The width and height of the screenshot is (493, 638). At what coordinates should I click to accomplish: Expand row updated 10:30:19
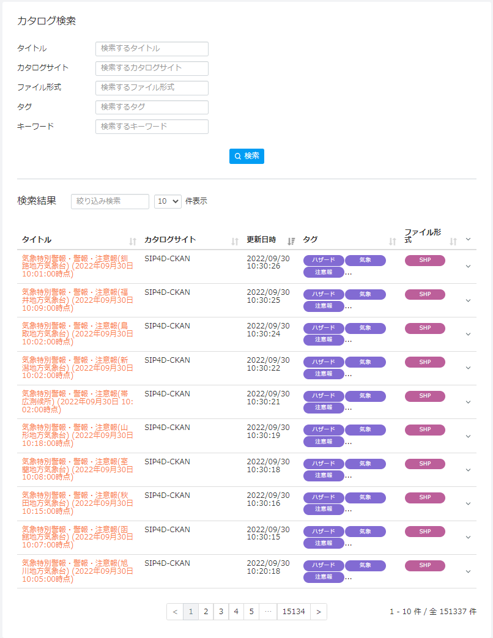click(x=468, y=436)
